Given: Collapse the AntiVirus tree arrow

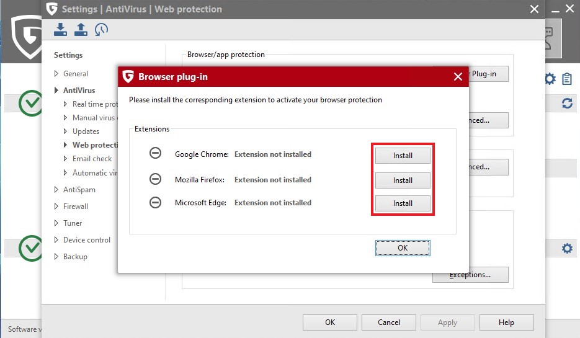Looking at the screenshot, I should (x=56, y=90).
